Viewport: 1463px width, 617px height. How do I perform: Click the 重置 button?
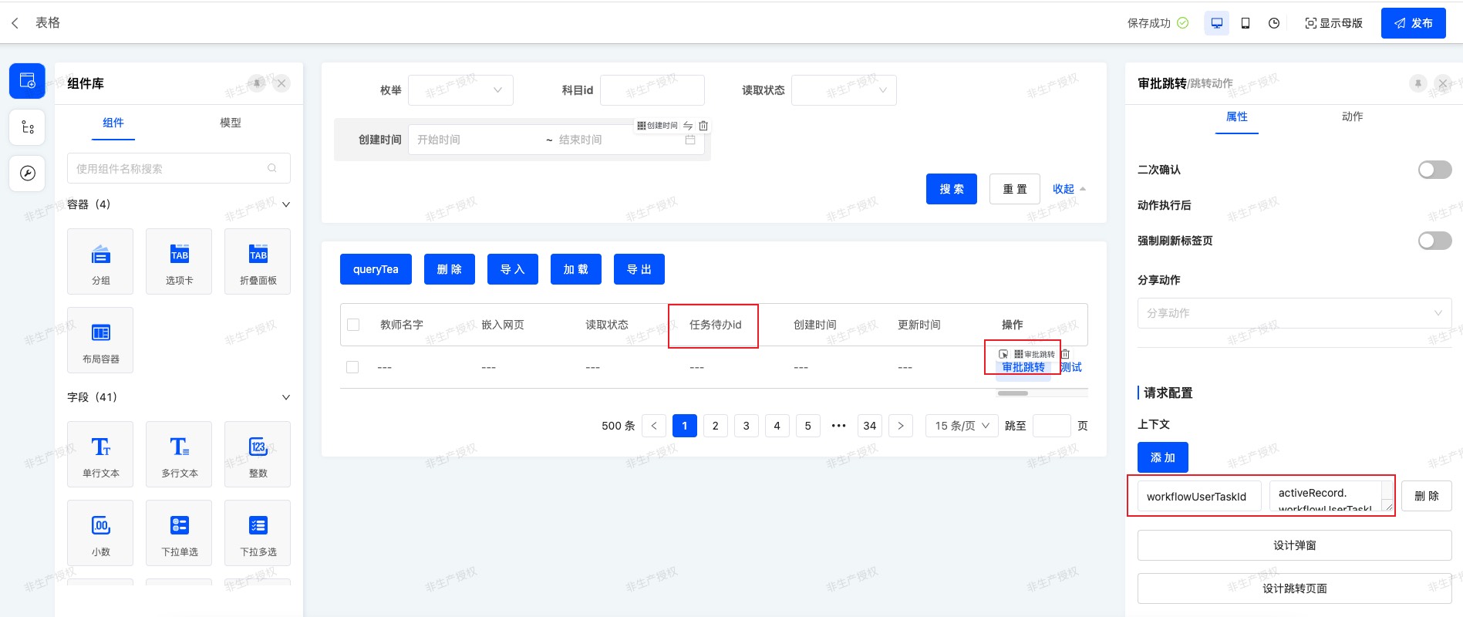tap(1015, 189)
